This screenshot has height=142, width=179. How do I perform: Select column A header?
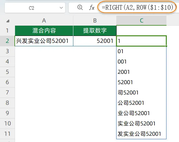tap(44, 21)
